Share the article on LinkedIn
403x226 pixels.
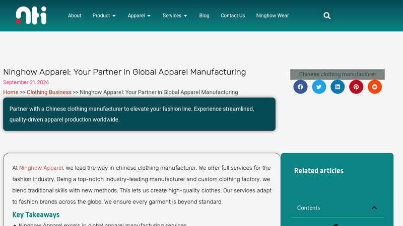tap(338, 87)
